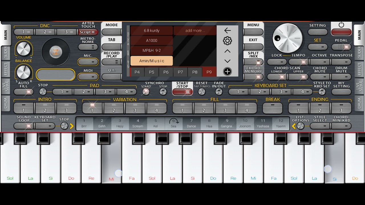365x205 pixels.
Task: Tap the STYLE TO KBD SET round button
Action: pyautogui.click(x=322, y=92)
